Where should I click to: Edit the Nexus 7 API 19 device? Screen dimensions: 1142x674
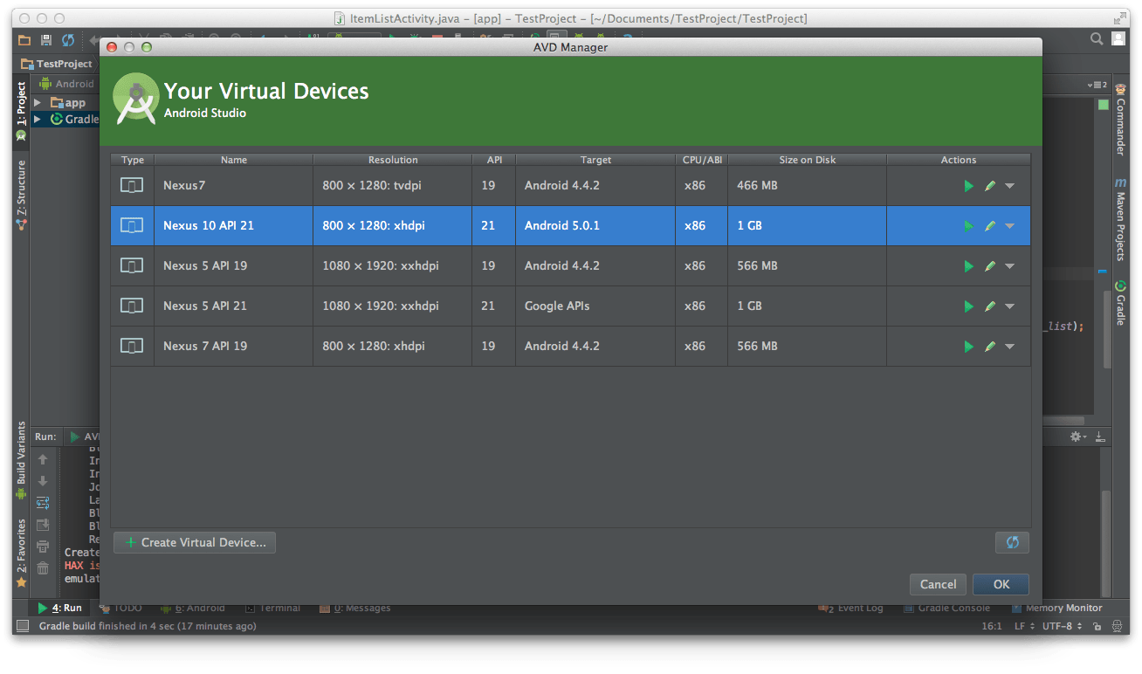coord(990,347)
